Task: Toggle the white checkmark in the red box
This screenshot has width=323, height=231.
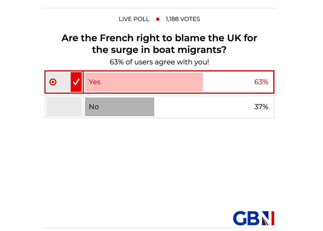Action: [76, 82]
